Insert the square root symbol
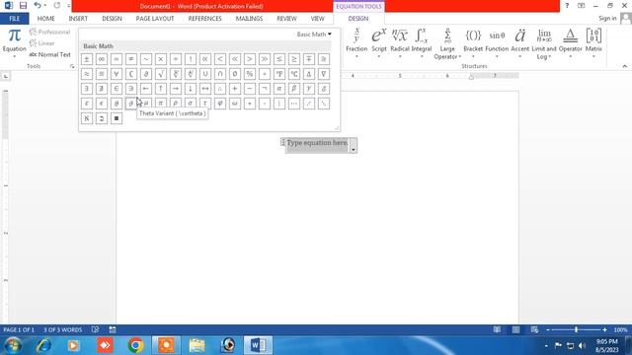 161,74
